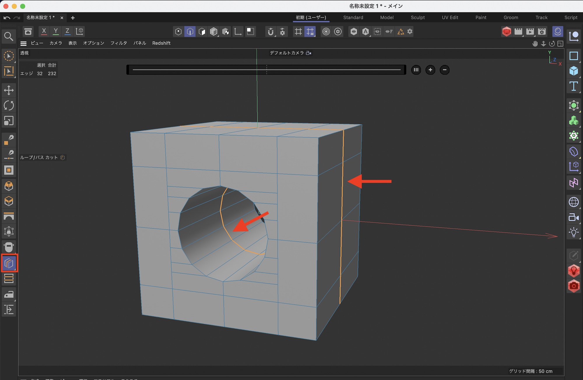
Task: Enable snapping with the magnet icon
Action: point(271,31)
